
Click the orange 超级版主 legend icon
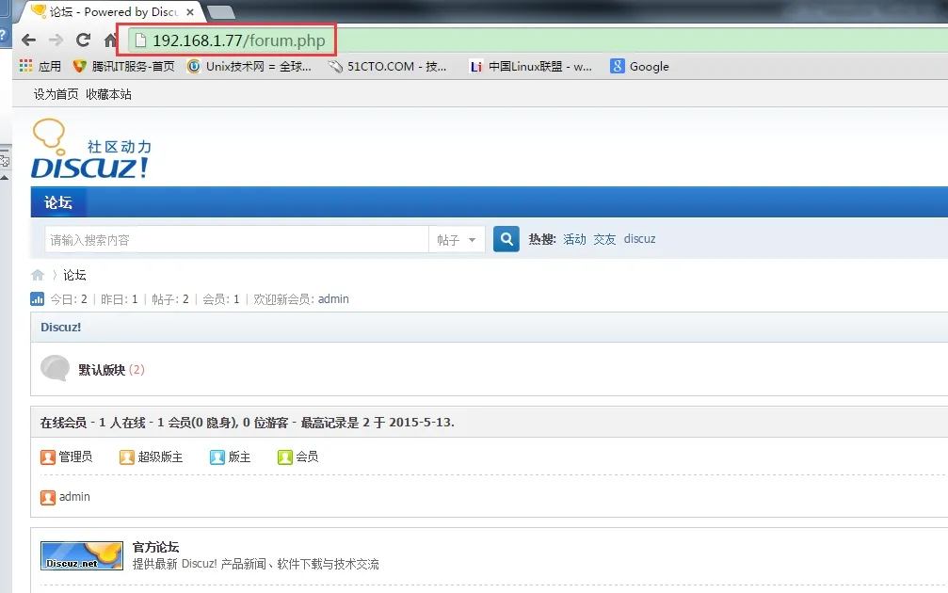tap(126, 457)
